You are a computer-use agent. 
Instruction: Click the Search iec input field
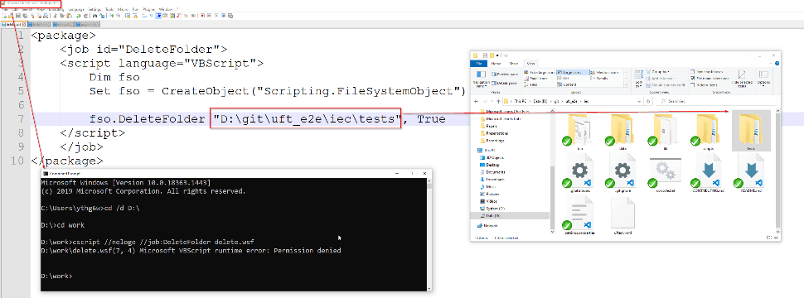(x=717, y=101)
